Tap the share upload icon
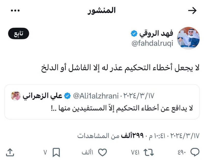 tap(10, 152)
